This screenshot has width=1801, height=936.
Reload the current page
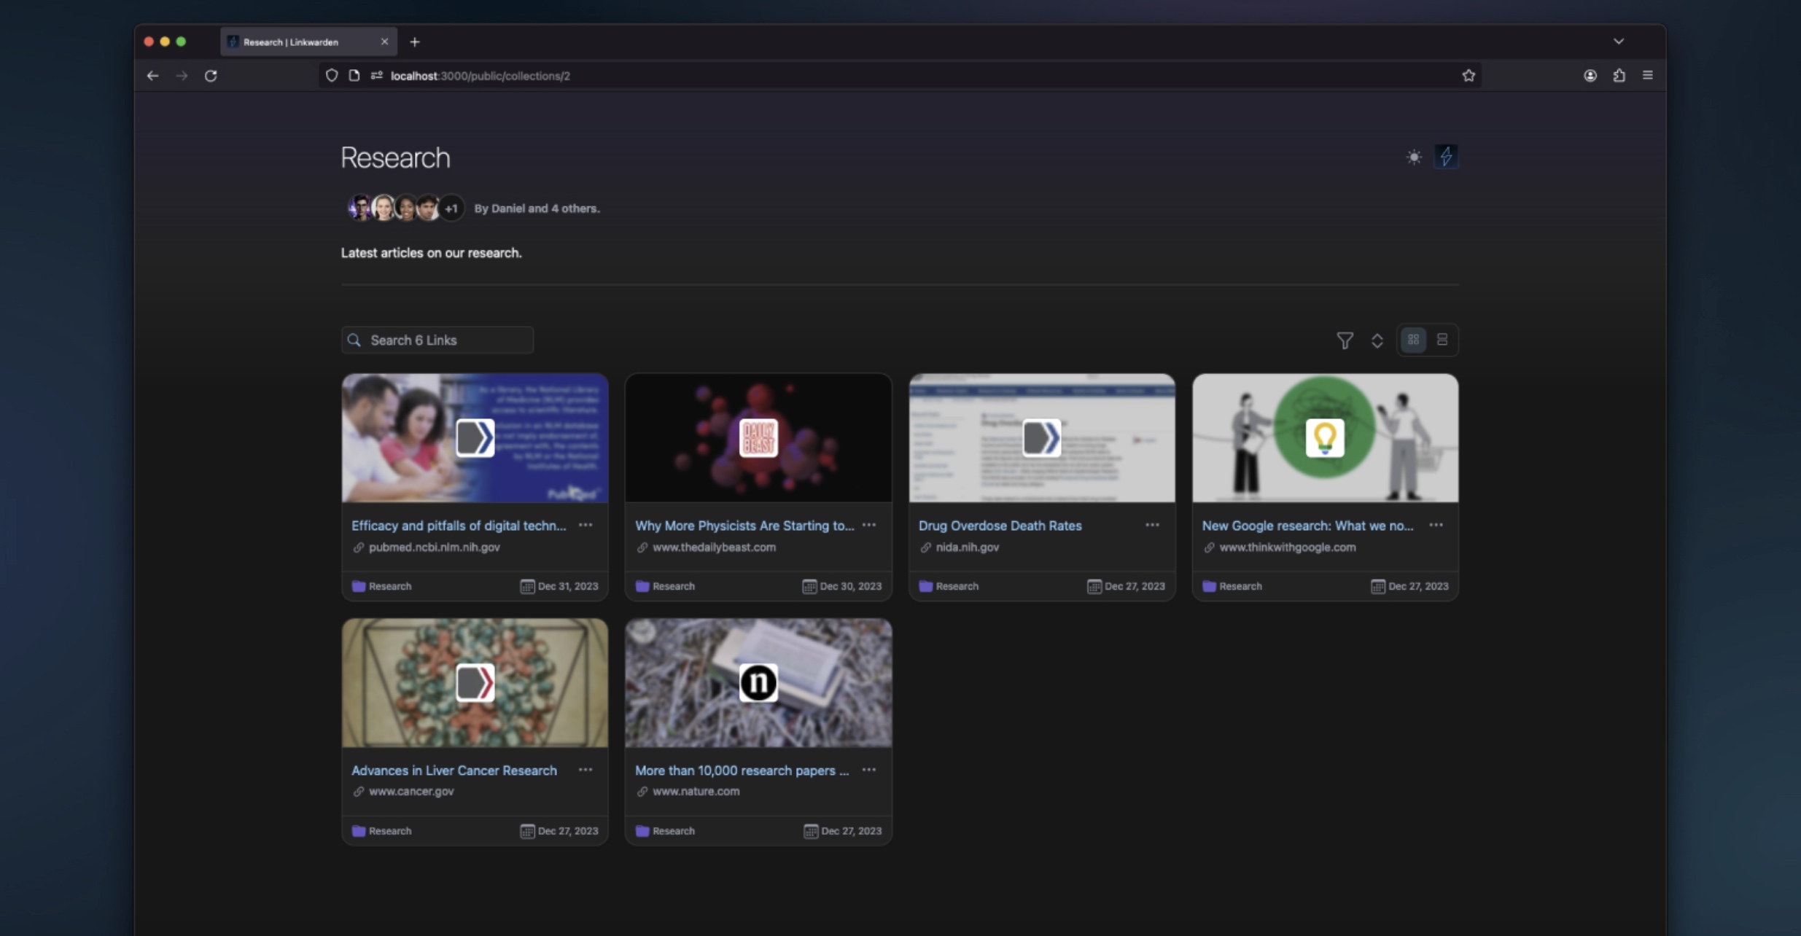point(211,75)
